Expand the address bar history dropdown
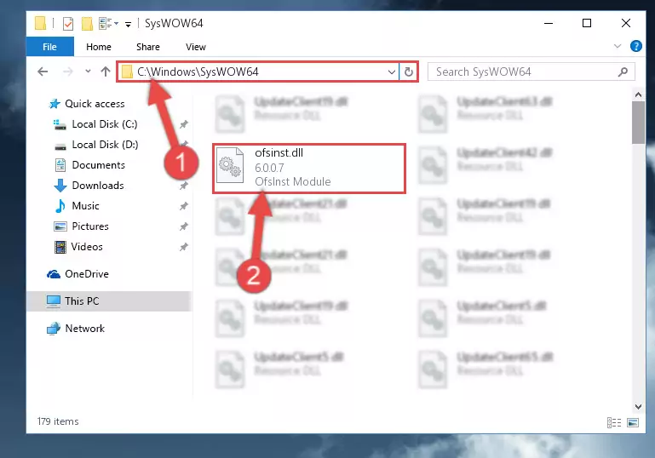The height and width of the screenshot is (458, 655). pyautogui.click(x=392, y=72)
